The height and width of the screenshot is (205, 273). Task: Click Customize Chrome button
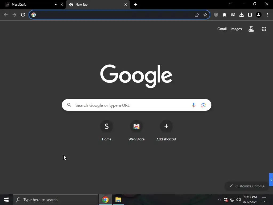click(x=247, y=186)
